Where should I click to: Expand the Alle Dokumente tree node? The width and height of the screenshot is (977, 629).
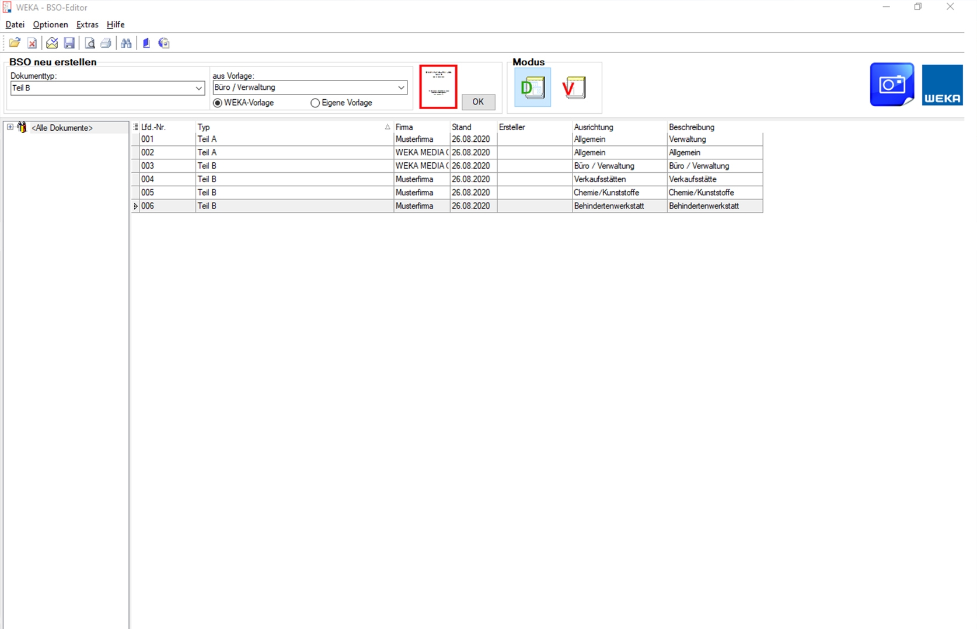pos(10,127)
